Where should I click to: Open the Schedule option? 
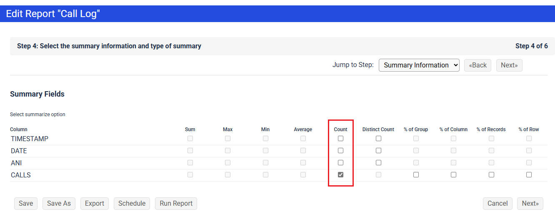coord(132,204)
